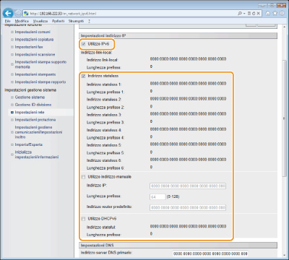Viewport: 289px width, 260px height.
Task: Open Impostazioni gestione comunicazioni/inoltro link
Action: click(38, 132)
